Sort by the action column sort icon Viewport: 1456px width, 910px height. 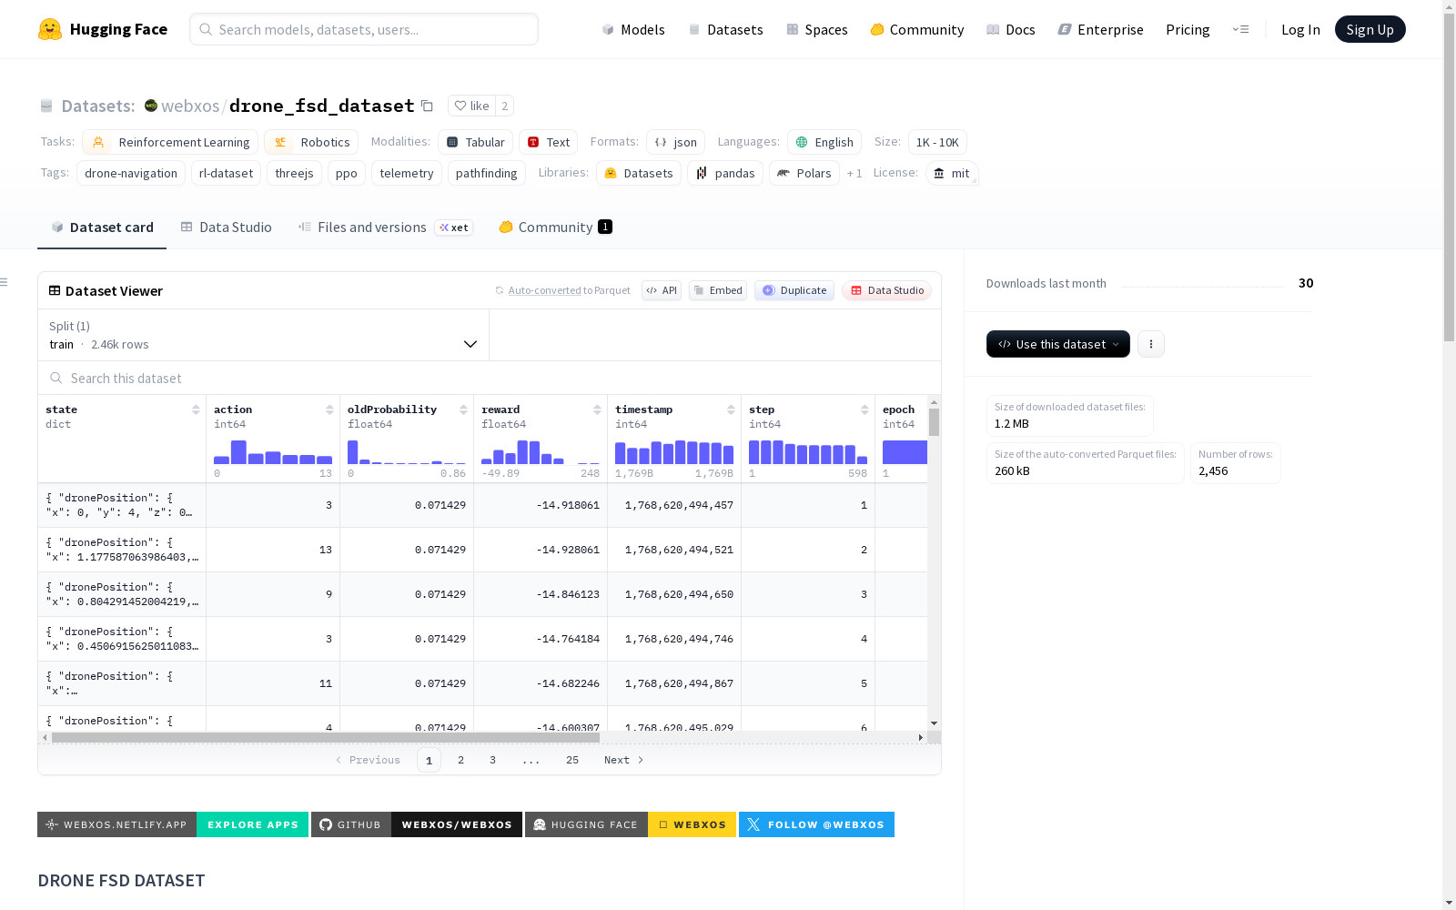329,409
